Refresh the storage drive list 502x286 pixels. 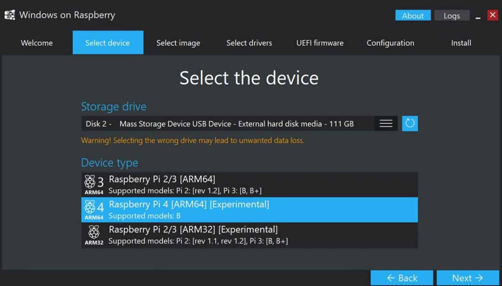coord(410,123)
